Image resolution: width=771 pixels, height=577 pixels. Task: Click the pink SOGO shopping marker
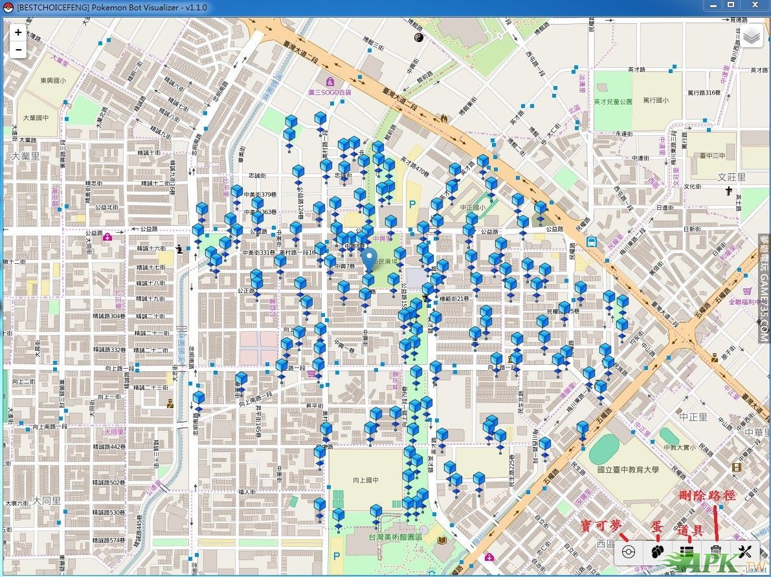pos(330,82)
